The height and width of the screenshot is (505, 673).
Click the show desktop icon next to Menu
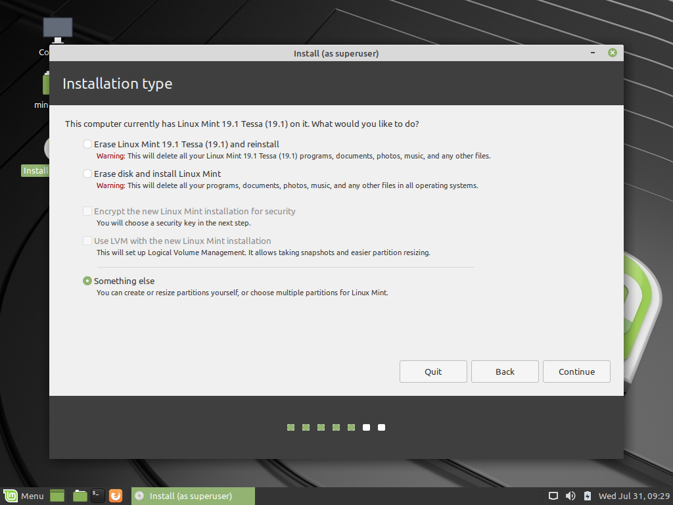(57, 496)
